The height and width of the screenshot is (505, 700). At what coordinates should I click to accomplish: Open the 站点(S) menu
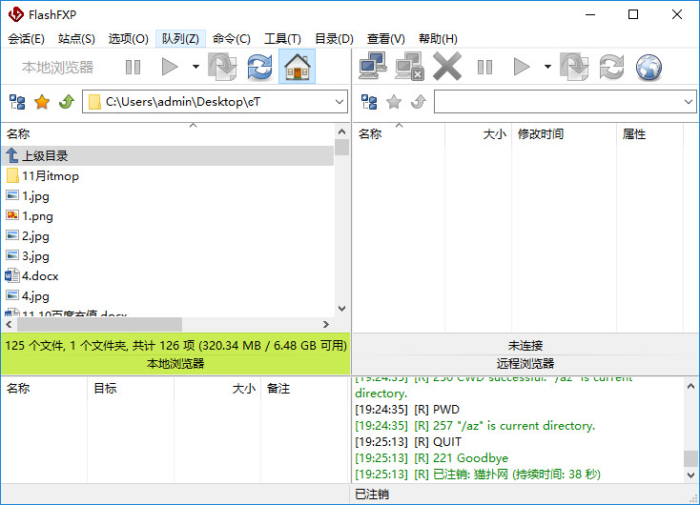(76, 39)
